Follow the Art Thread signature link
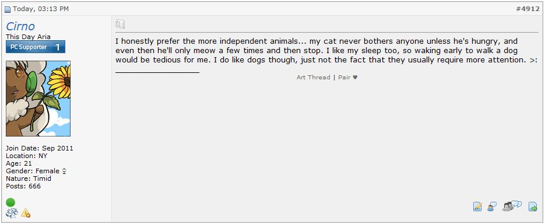 point(313,77)
